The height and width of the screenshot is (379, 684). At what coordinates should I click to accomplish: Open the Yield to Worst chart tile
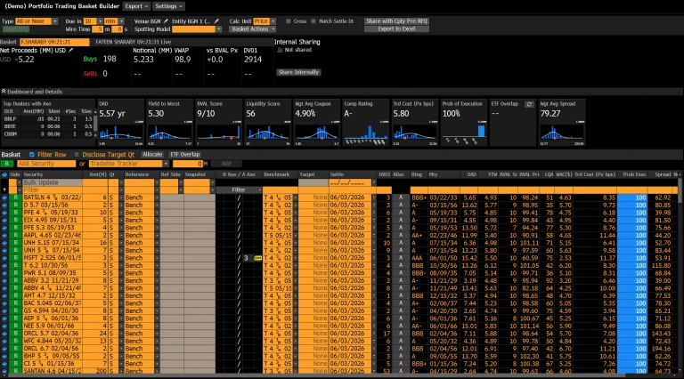[169, 123]
